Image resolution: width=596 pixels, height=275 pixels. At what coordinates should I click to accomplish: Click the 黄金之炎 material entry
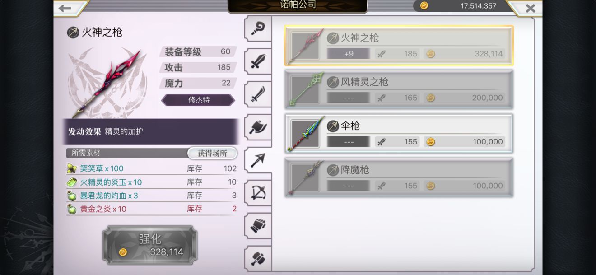[x=152, y=209]
